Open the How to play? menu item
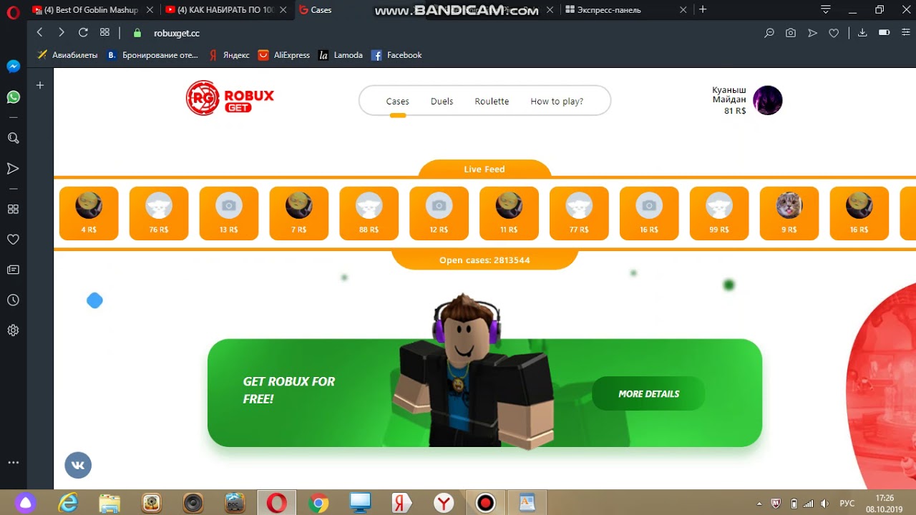 557,102
